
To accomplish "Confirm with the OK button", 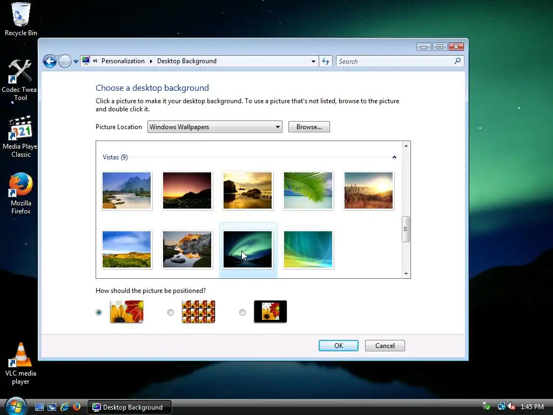I will coord(339,346).
